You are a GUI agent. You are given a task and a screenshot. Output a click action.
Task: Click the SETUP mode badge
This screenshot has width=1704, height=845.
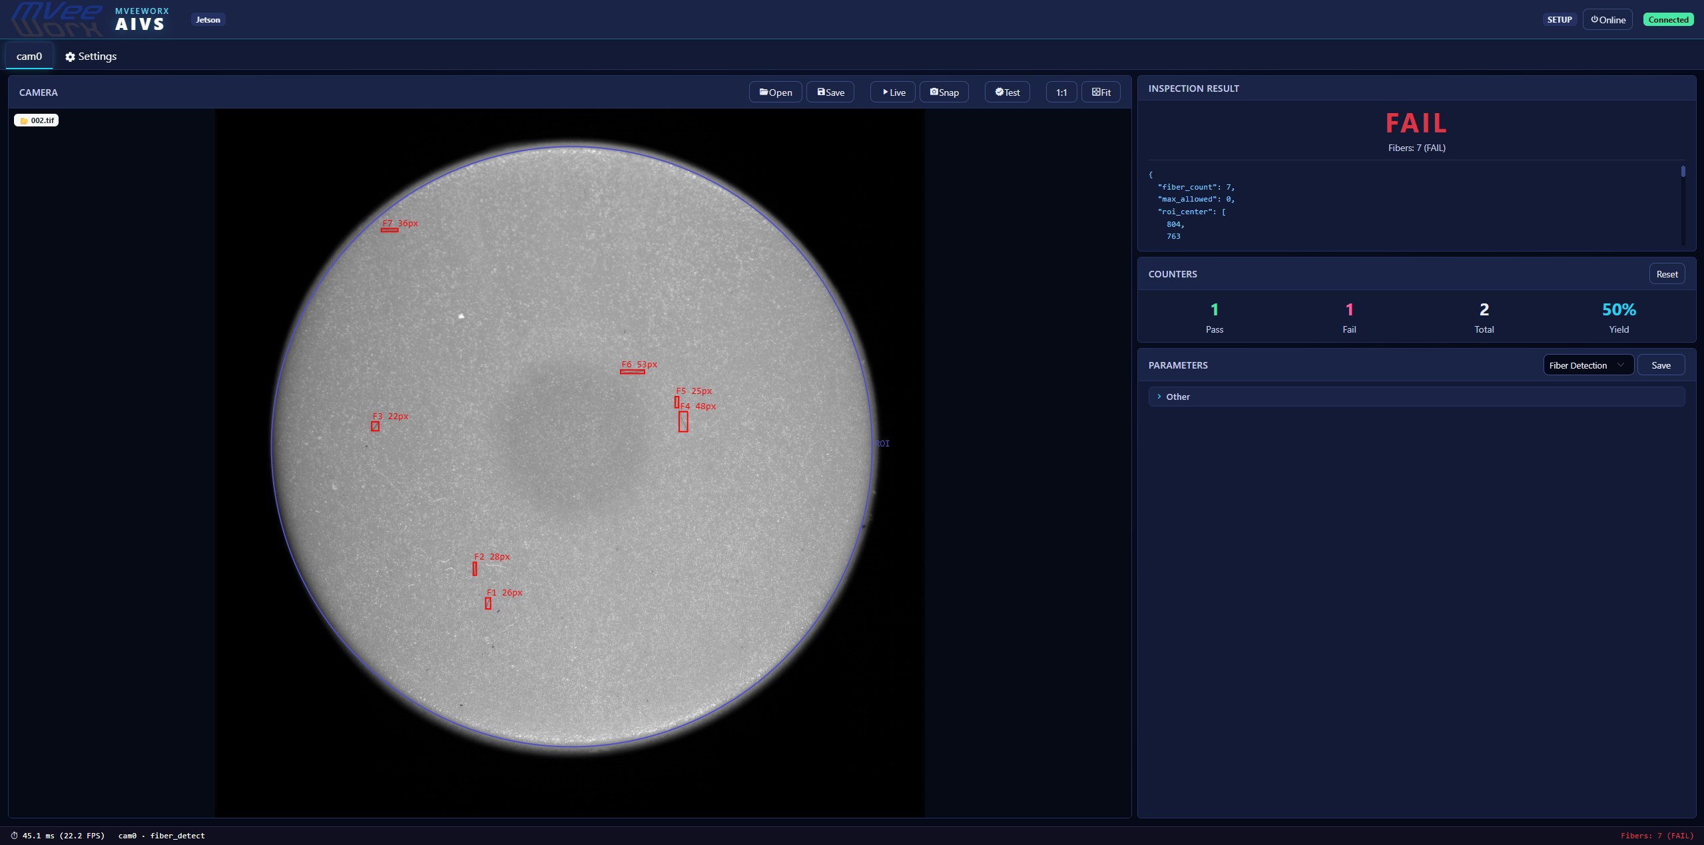point(1559,19)
